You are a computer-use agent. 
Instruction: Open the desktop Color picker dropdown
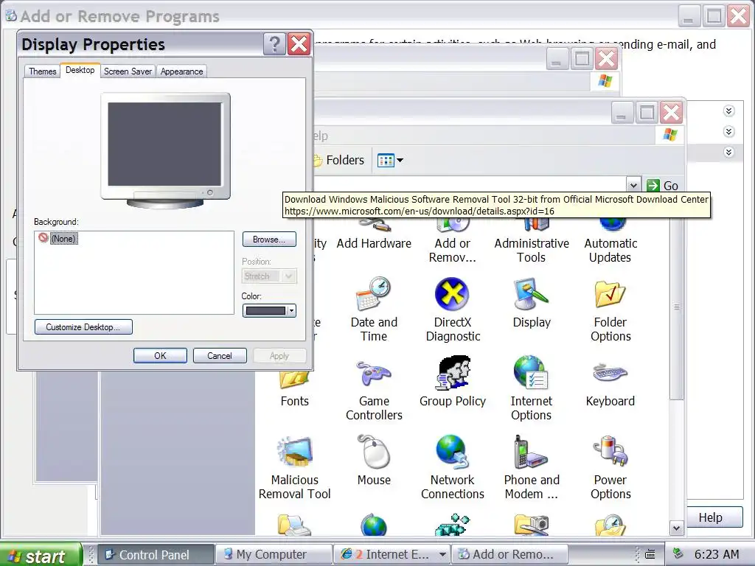[269, 311]
